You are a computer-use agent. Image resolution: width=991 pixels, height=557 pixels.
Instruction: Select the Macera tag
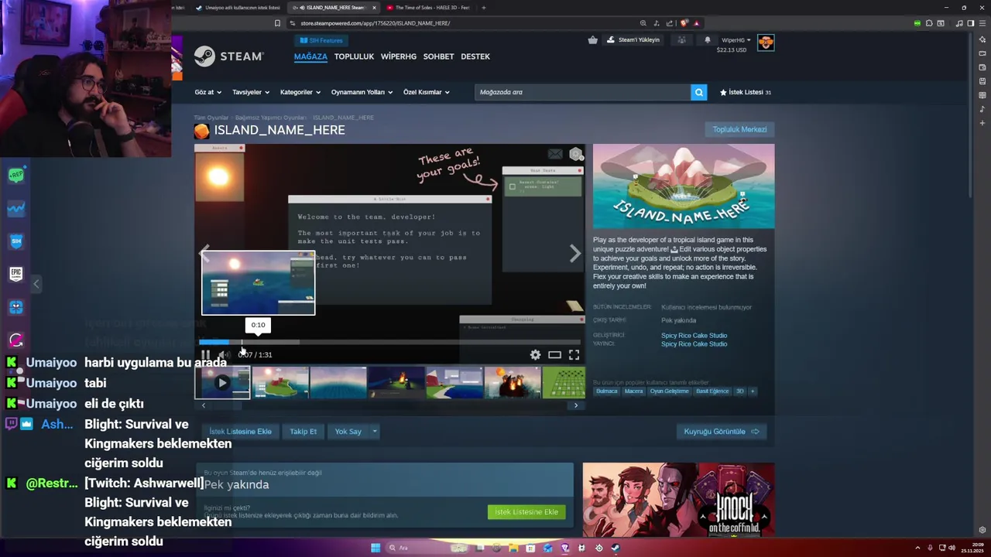(x=634, y=391)
